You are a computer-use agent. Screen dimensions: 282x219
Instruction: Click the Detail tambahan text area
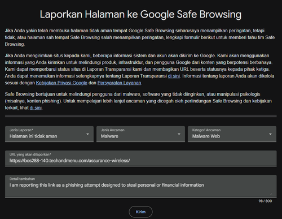[141, 186]
